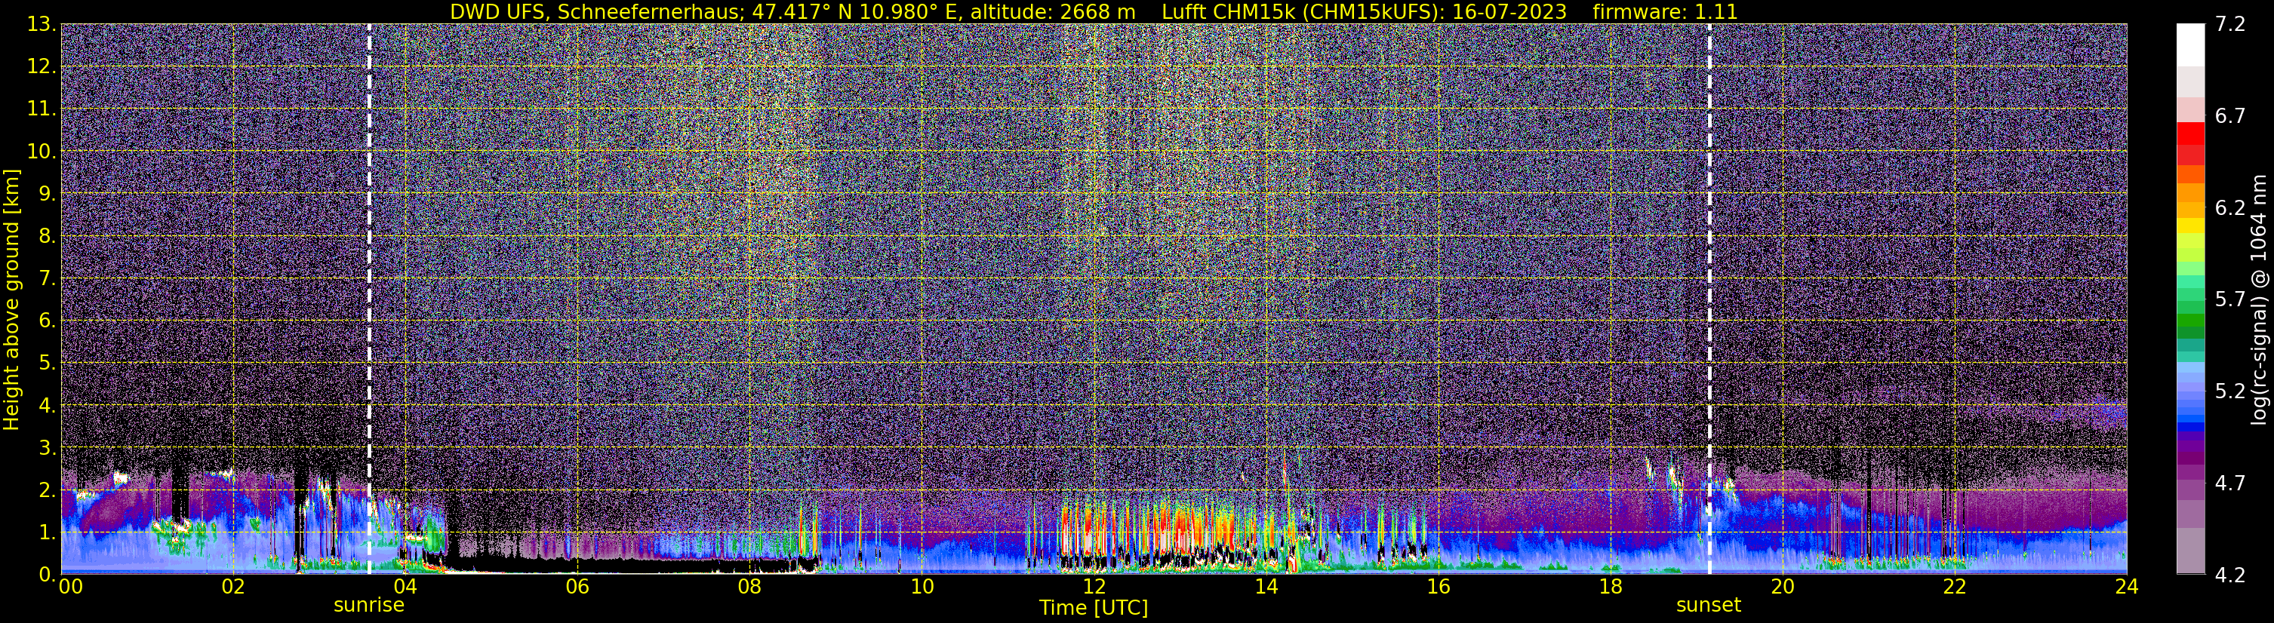The image size is (2274, 623).
Task: Click the '5.' height tick label
Action: 48,364
